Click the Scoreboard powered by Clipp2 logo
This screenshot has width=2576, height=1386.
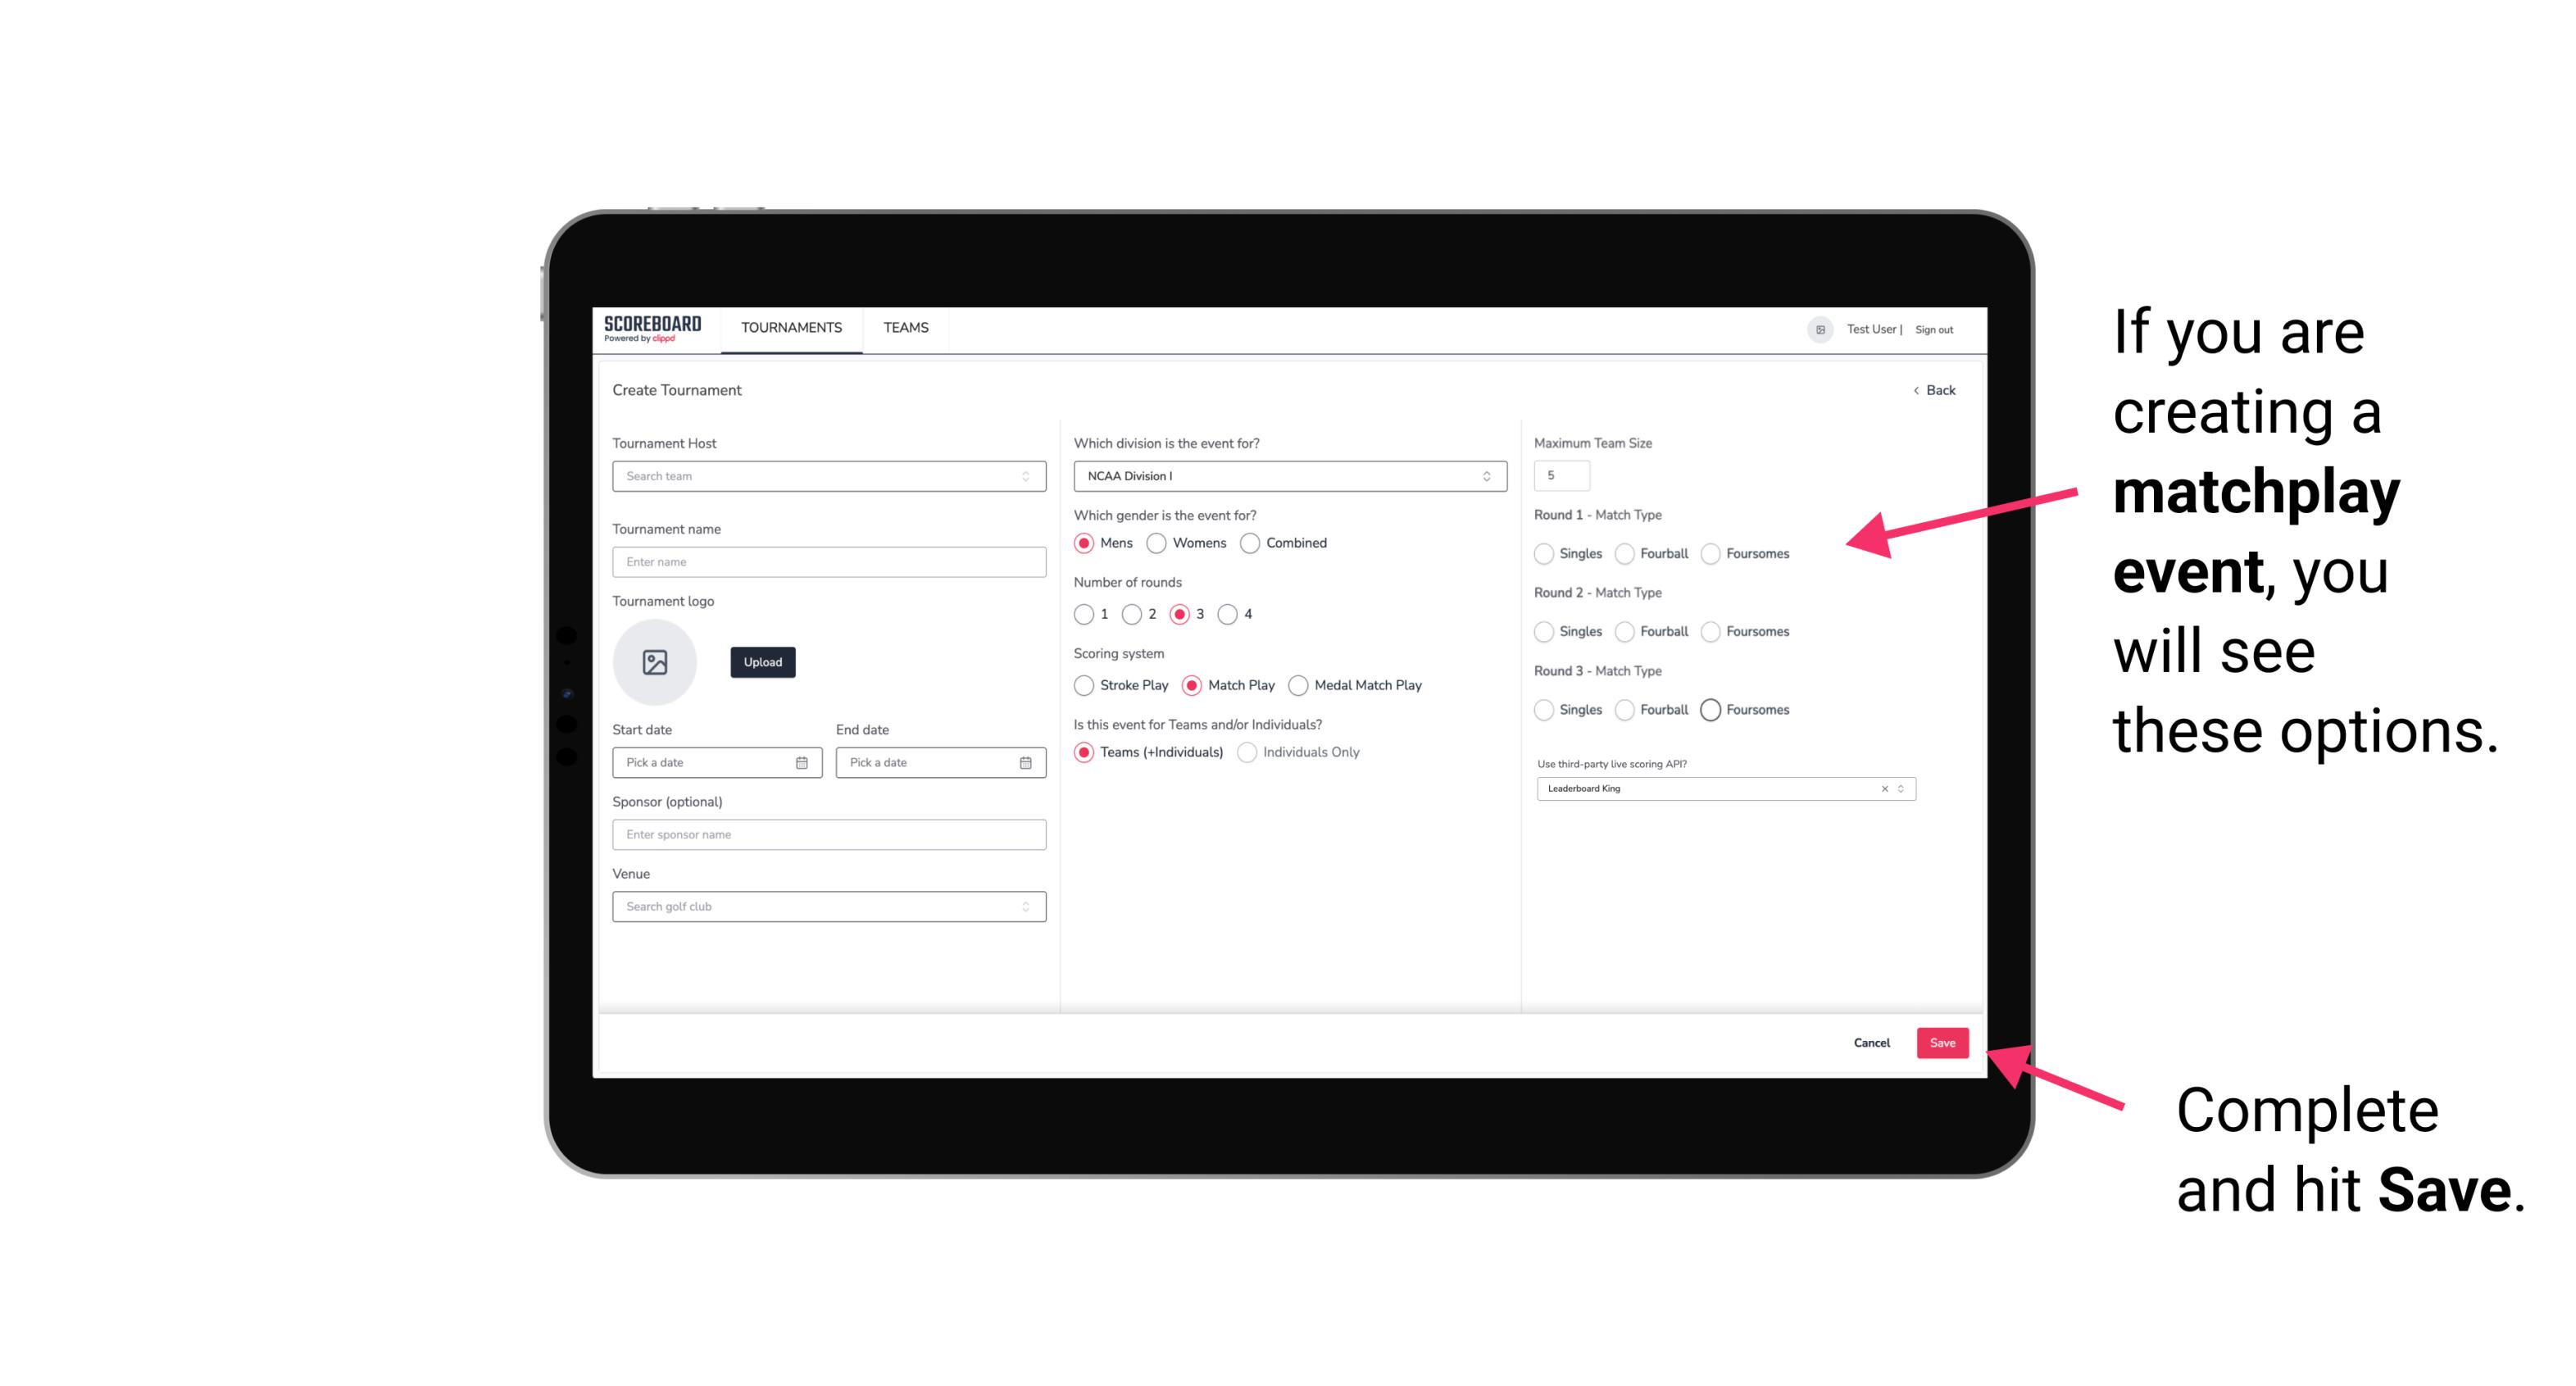tap(652, 328)
